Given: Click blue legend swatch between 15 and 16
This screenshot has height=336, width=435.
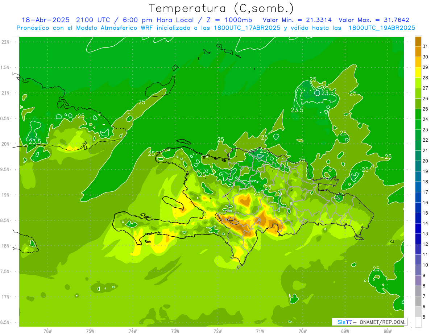Looking at the screenshot, I should click(x=418, y=208).
